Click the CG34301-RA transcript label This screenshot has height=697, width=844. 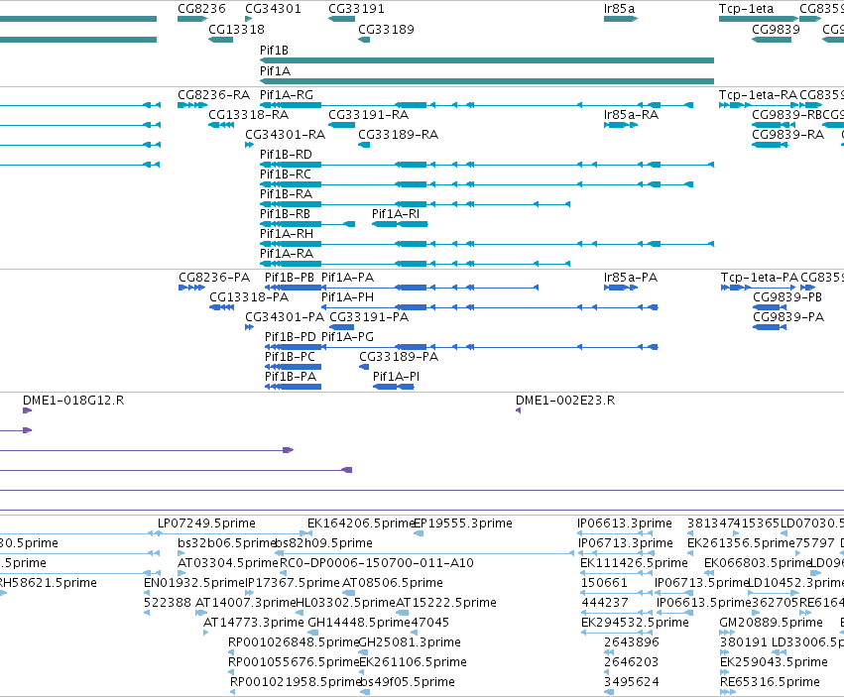tap(285, 135)
